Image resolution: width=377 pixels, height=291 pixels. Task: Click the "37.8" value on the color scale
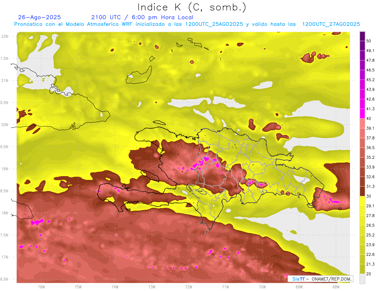tap(370, 138)
